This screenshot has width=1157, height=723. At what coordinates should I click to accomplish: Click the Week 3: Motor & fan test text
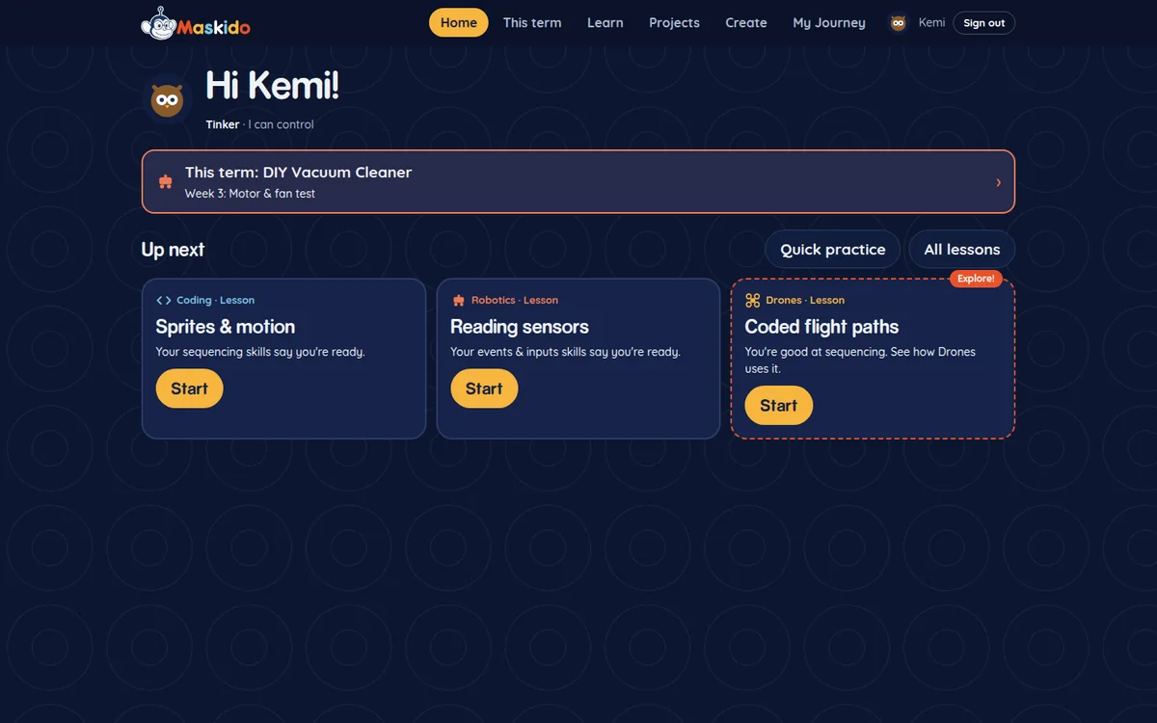250,194
